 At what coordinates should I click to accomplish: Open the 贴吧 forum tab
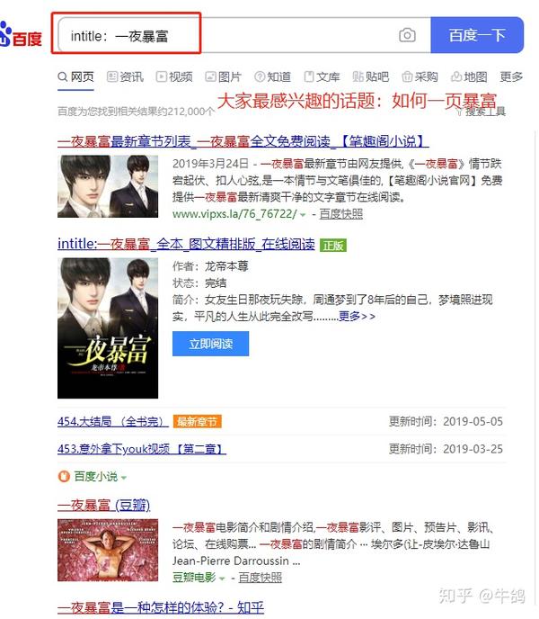tap(371, 76)
